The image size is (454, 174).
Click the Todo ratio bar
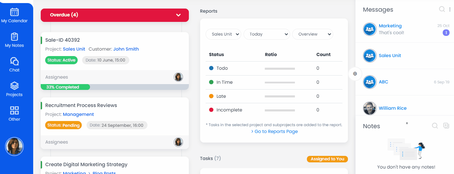coord(280,69)
